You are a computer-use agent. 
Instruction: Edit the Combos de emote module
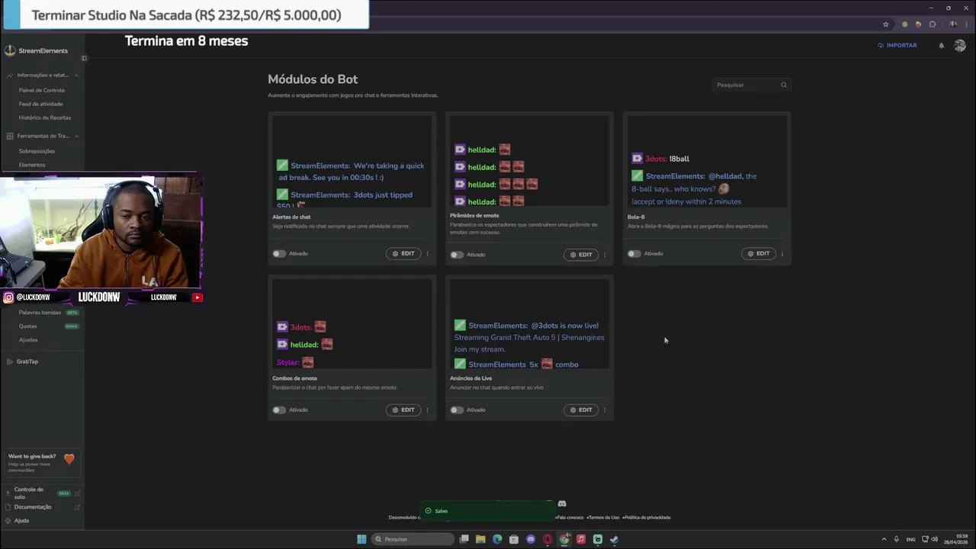coord(403,410)
